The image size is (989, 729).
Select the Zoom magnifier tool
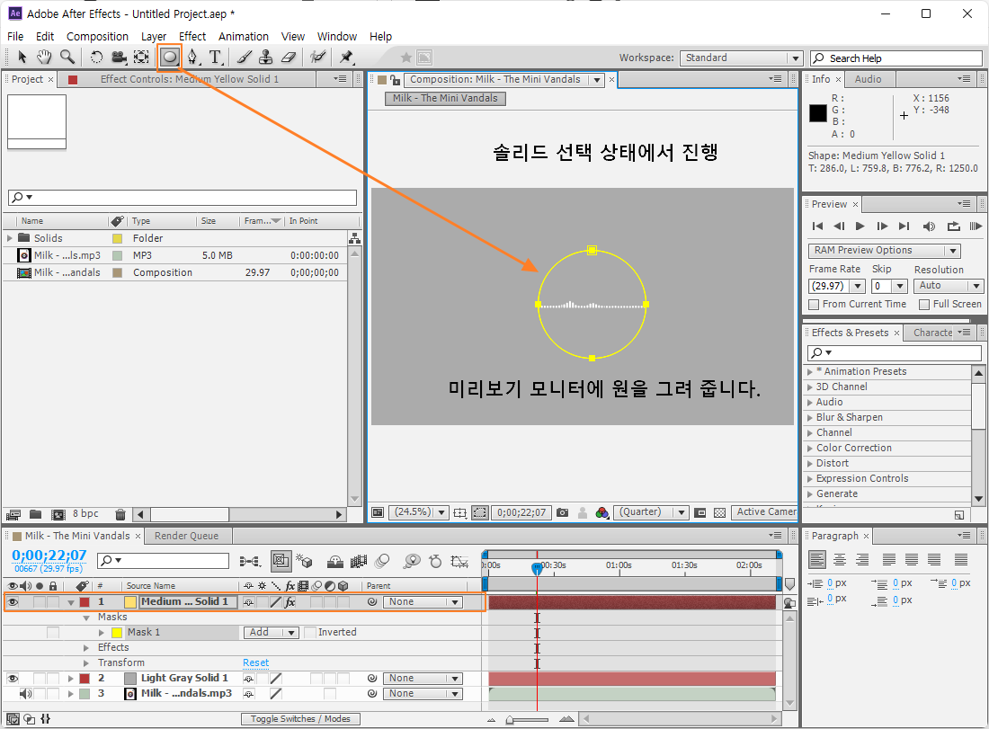(67, 58)
